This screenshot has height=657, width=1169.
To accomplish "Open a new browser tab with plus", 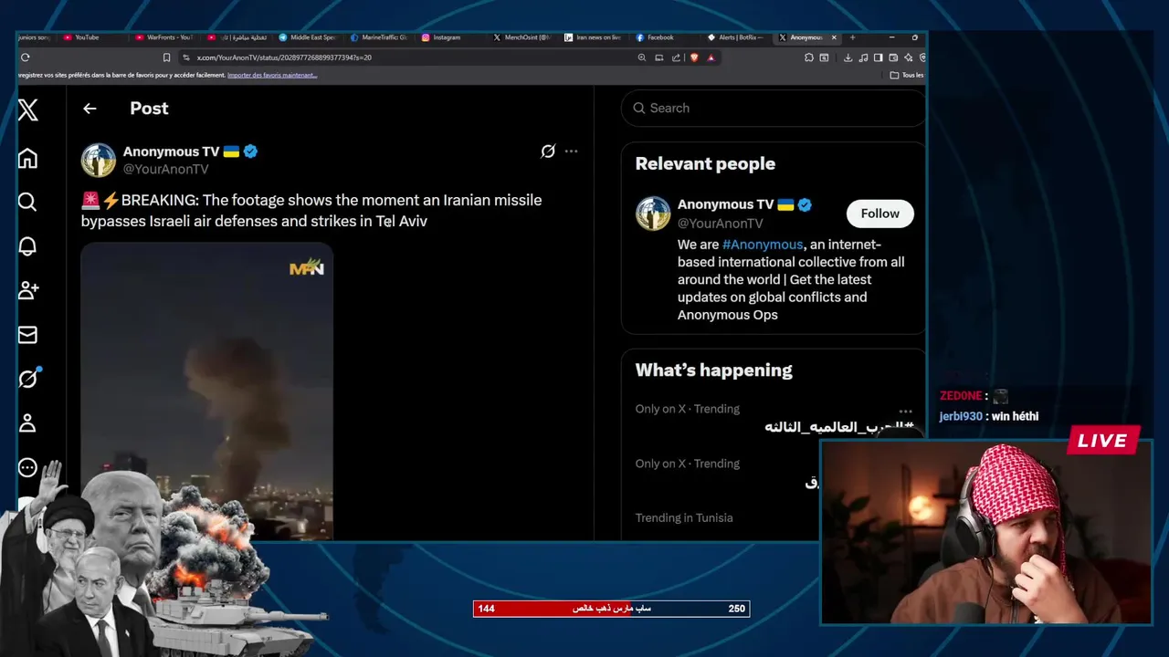I will pyautogui.click(x=853, y=37).
